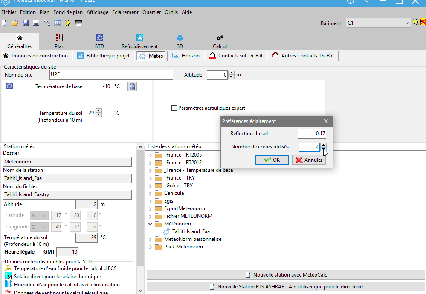The width and height of the screenshot is (426, 294).
Task: Expand _France - Température de base folder
Action: point(150,171)
